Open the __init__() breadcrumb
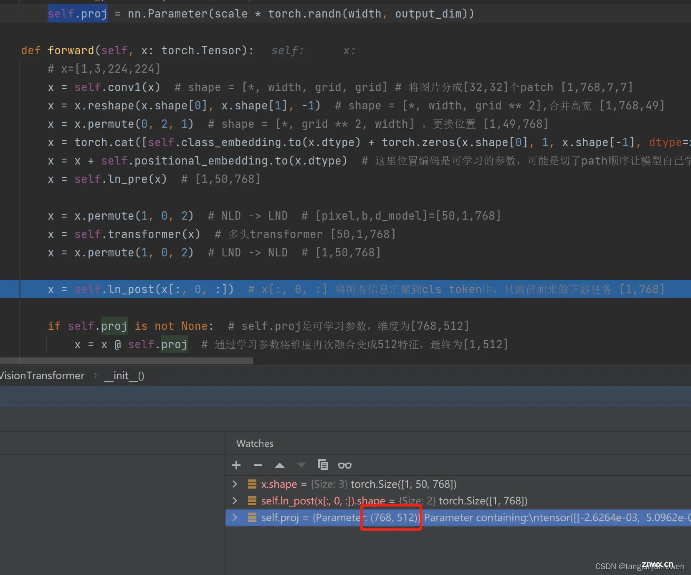Viewport: 691px width, 575px height. (124, 375)
